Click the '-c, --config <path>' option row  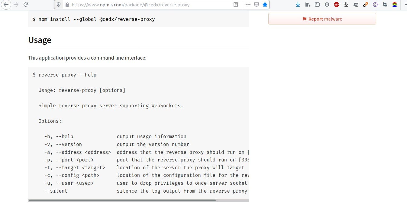coord(147,175)
